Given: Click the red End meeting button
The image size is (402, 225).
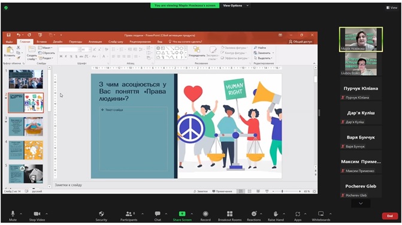Looking at the screenshot, I should 390,216.
